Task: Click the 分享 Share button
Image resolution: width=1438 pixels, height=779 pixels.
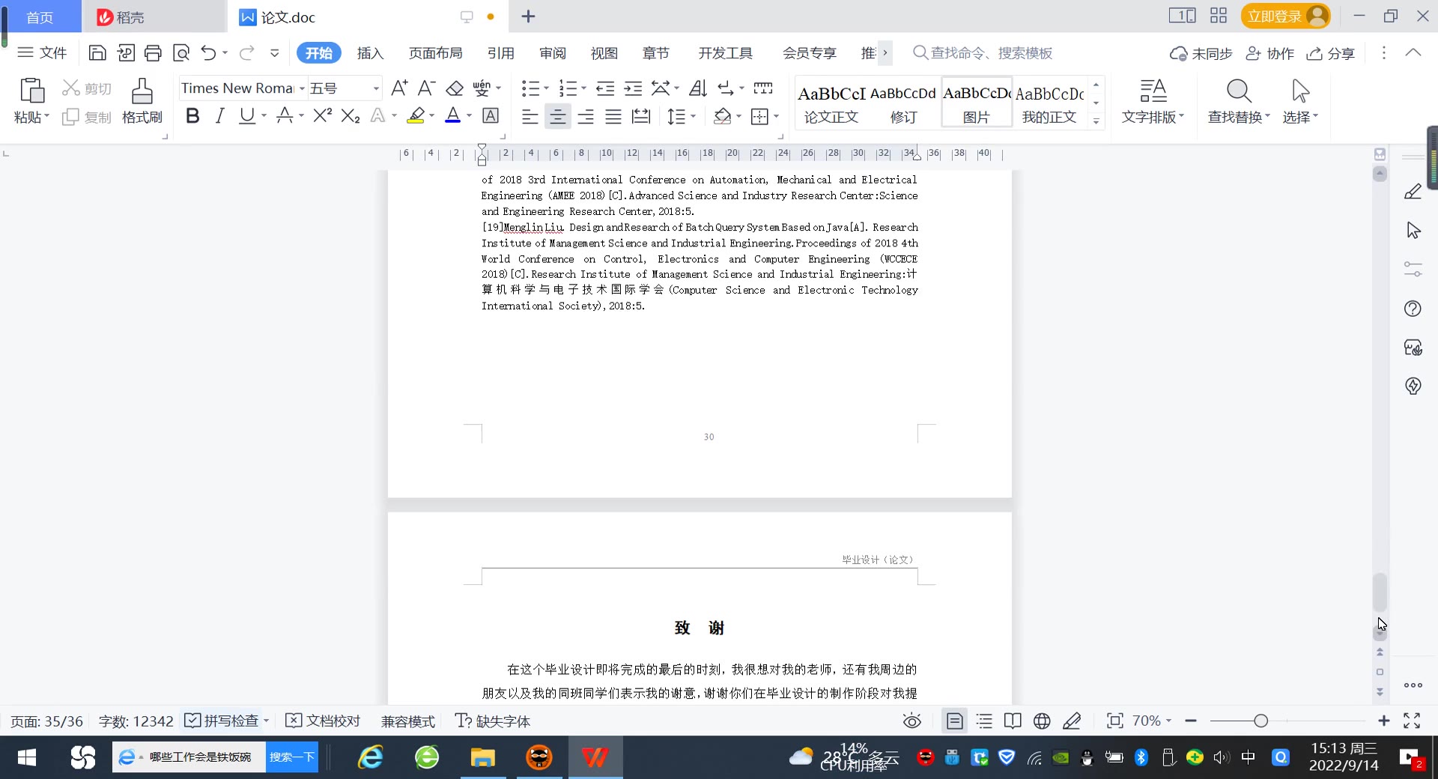Action: point(1331,53)
